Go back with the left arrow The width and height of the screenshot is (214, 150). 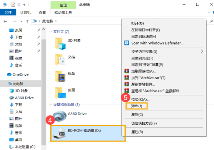[5, 21]
